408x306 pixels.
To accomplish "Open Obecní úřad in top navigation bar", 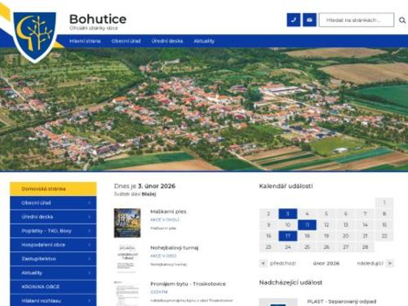I will (x=126, y=41).
